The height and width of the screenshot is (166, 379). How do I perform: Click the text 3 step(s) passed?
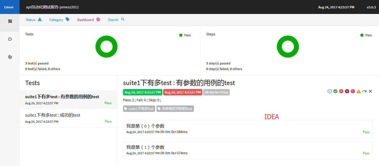pyautogui.click(x=218, y=63)
